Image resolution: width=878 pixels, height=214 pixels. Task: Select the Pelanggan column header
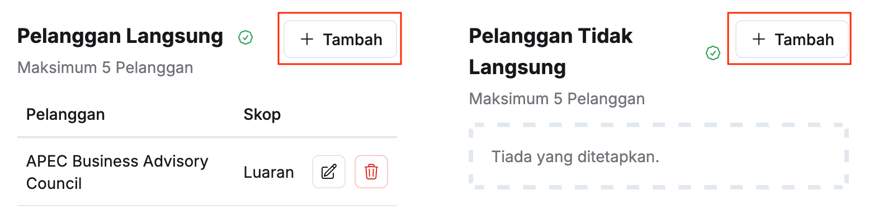(x=65, y=115)
